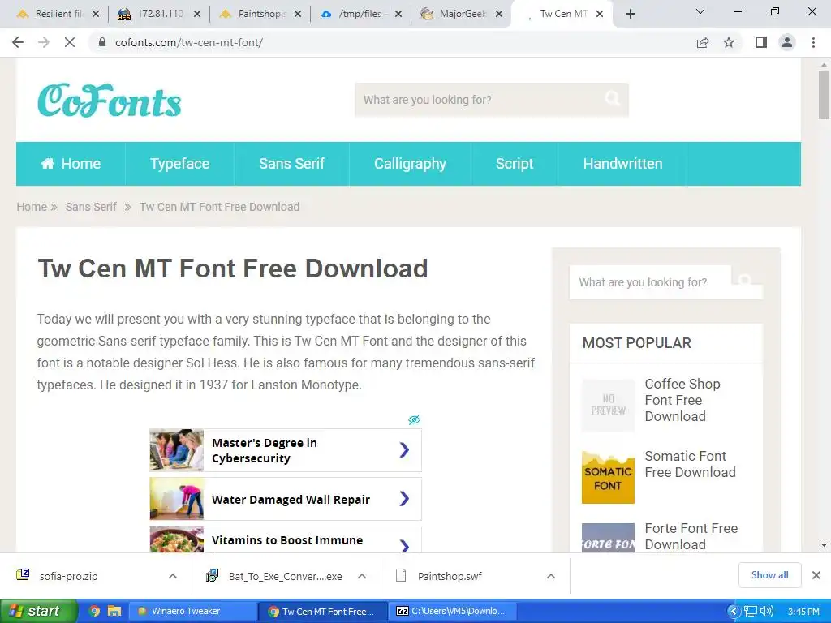831x623 pixels.
Task: Click the volume tray icon
Action: coord(767,612)
